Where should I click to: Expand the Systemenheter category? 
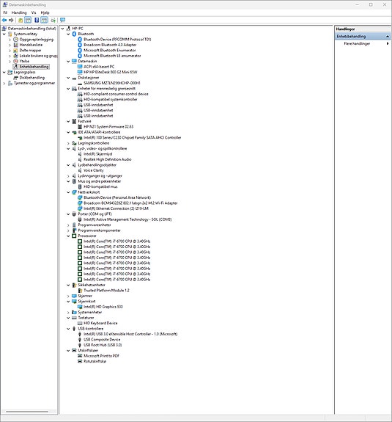68,312
